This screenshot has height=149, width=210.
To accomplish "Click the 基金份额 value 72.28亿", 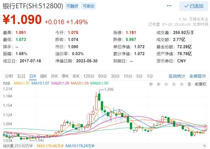I will [x=184, y=47].
